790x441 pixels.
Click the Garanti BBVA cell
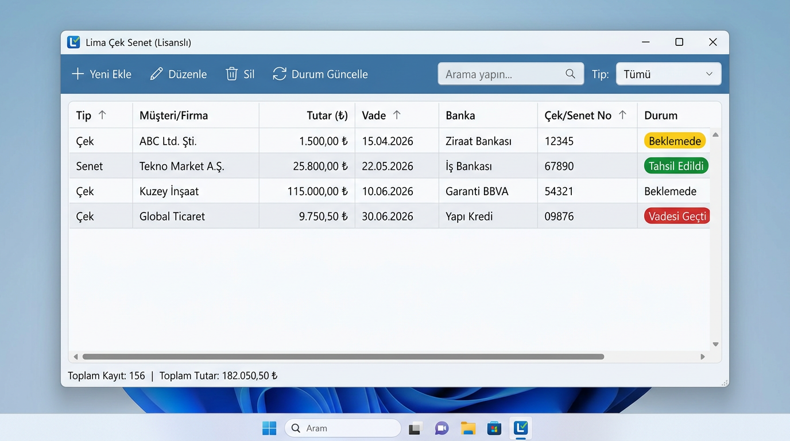pos(488,191)
